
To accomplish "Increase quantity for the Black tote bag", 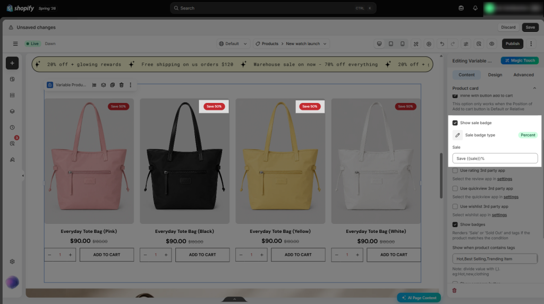I will pos(166,255).
